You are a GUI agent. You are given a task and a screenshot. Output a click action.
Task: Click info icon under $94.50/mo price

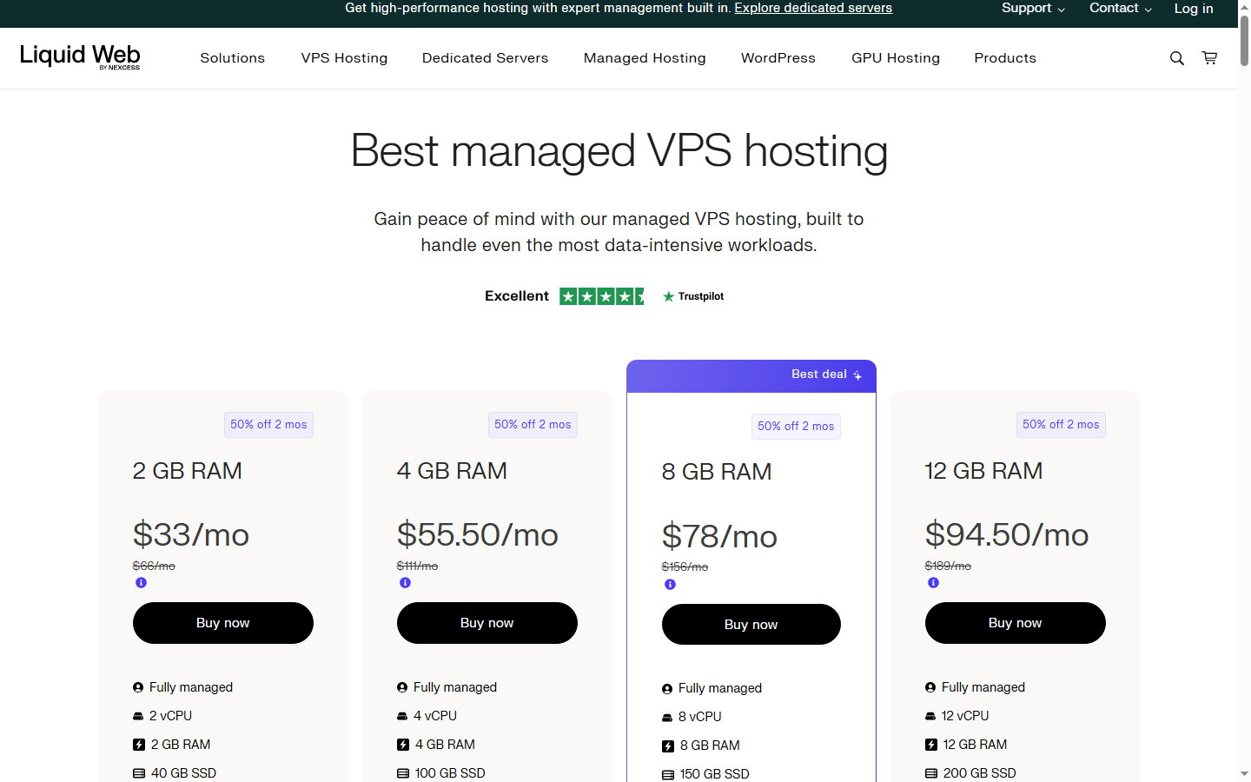click(x=933, y=583)
